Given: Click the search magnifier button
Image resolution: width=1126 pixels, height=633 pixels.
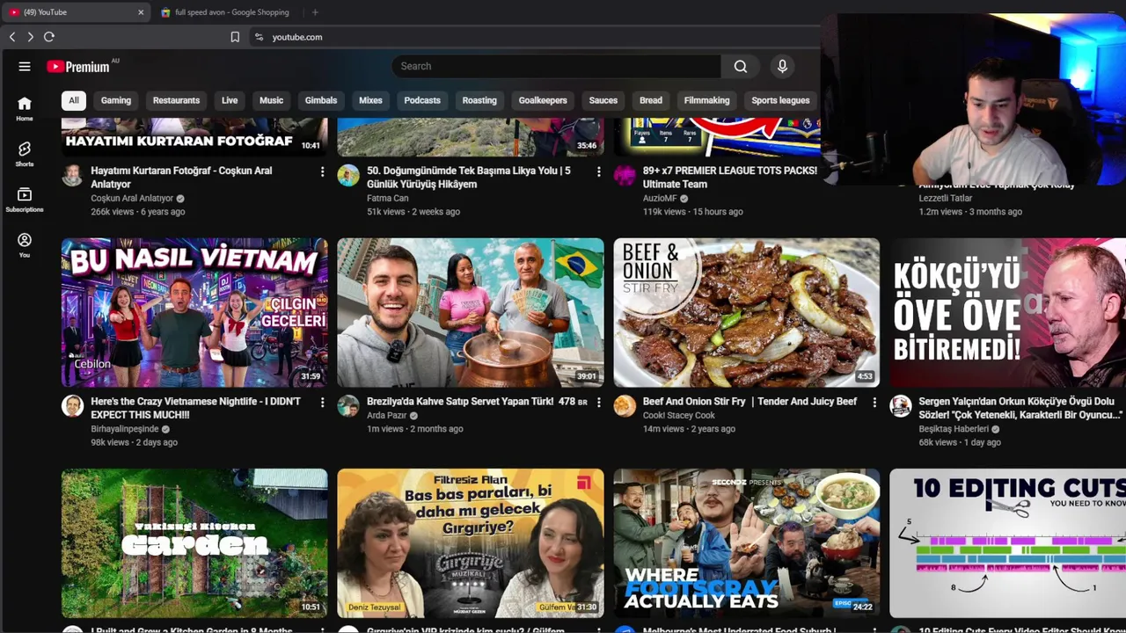Looking at the screenshot, I should coord(741,66).
